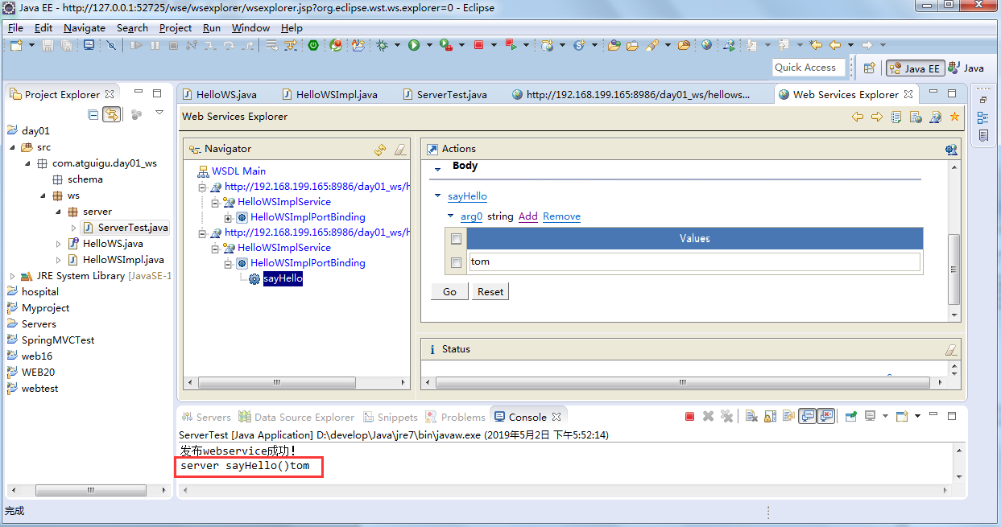Open the Servers view tab

click(207, 417)
